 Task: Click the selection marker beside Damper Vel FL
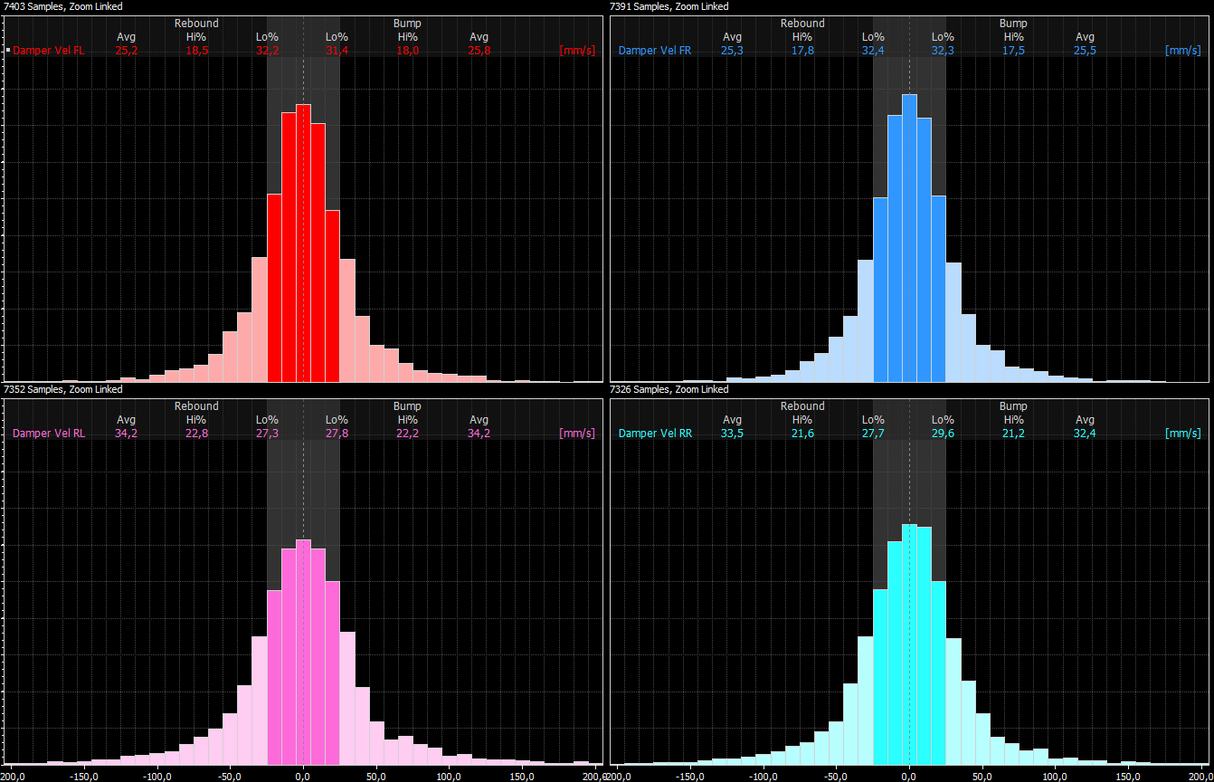click(x=8, y=51)
